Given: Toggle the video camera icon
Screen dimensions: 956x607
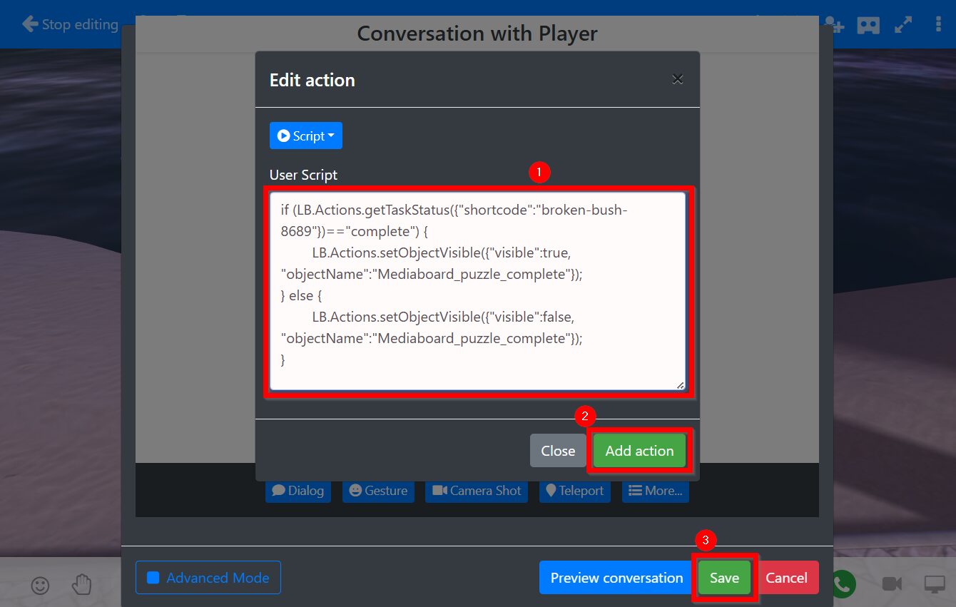Looking at the screenshot, I should [x=892, y=583].
